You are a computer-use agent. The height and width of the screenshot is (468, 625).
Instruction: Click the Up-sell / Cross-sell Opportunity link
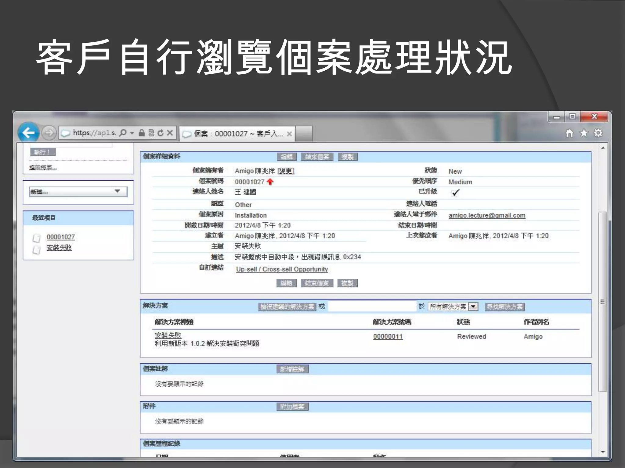pyautogui.click(x=282, y=269)
